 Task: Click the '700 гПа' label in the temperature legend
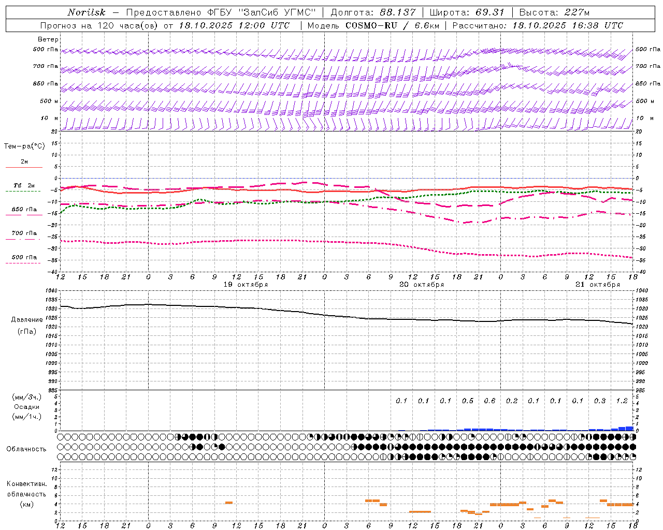(24, 233)
